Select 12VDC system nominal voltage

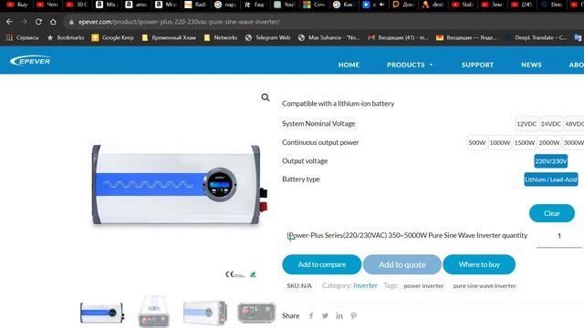click(x=527, y=124)
